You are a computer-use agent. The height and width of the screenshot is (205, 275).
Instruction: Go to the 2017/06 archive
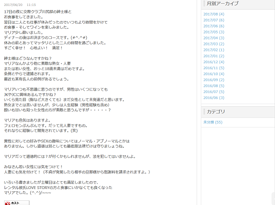pos(214,26)
